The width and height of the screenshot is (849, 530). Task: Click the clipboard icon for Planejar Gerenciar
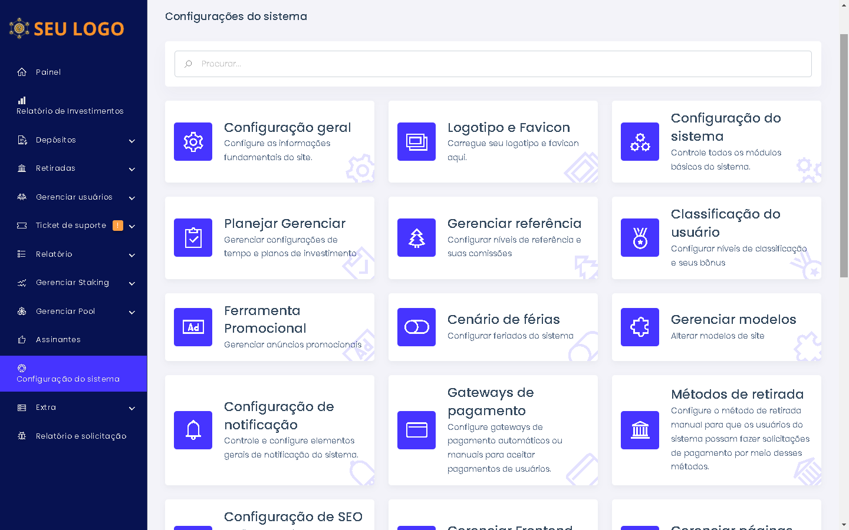193,238
